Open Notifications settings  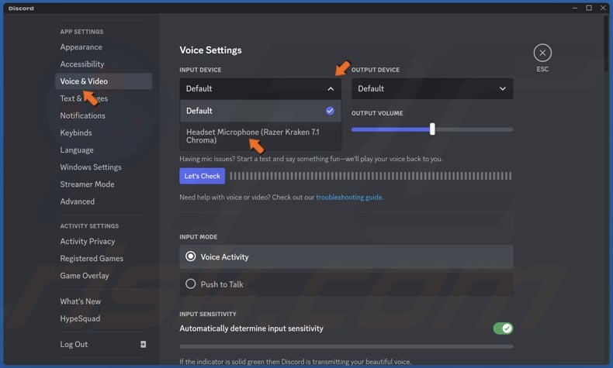tap(82, 115)
